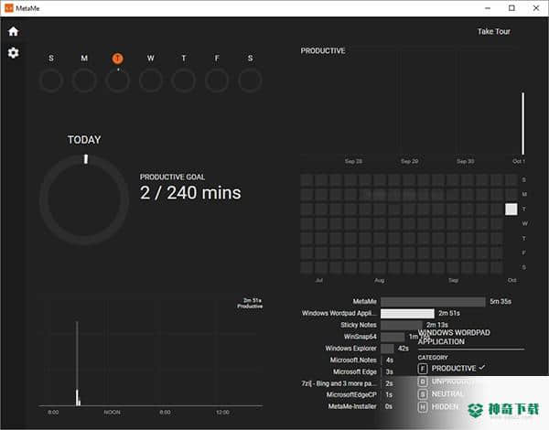Click the timeline activity spike near 8:00

78,363
